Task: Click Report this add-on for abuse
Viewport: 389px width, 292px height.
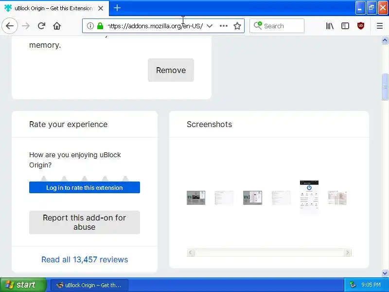Action: (x=85, y=222)
